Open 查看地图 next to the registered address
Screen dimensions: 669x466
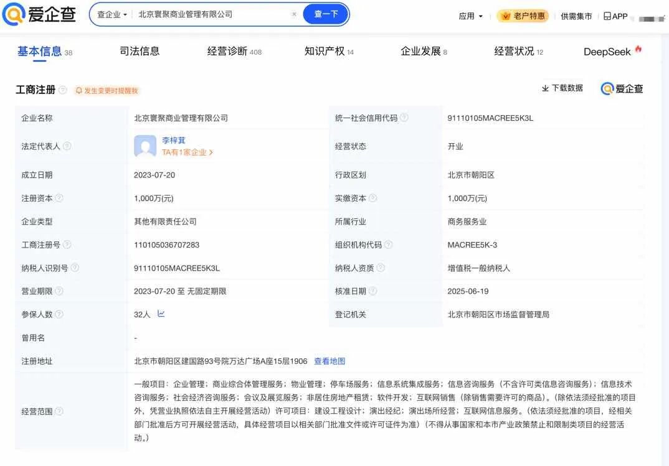[330, 361]
